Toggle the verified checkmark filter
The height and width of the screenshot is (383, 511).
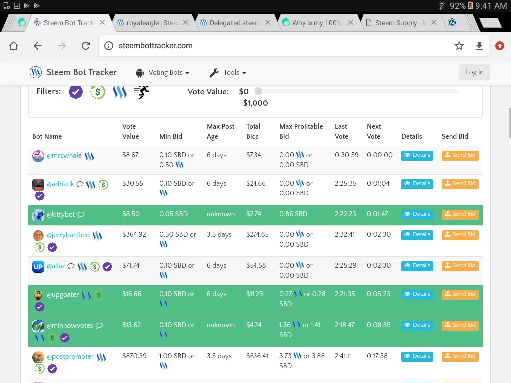pyautogui.click(x=76, y=92)
